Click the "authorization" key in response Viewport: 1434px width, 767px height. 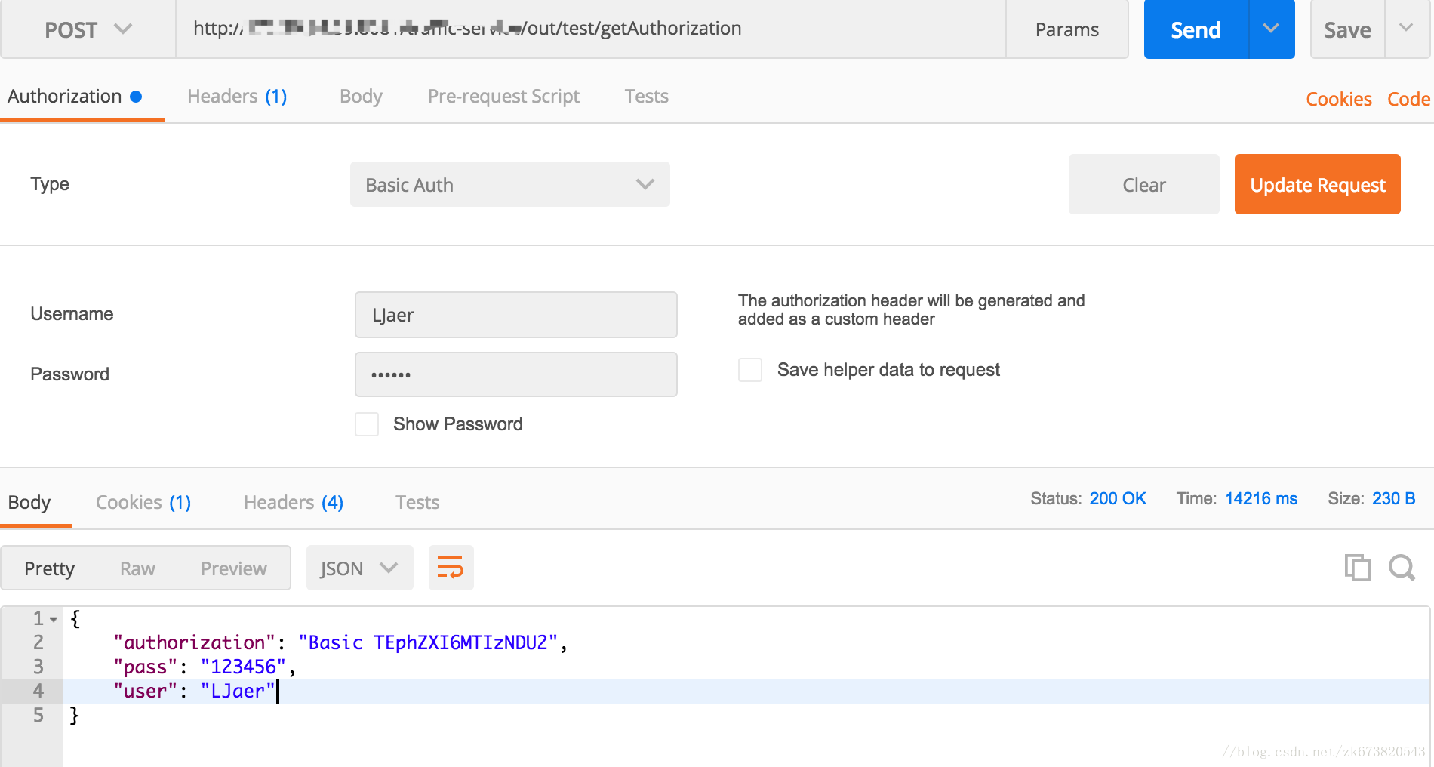click(195, 642)
